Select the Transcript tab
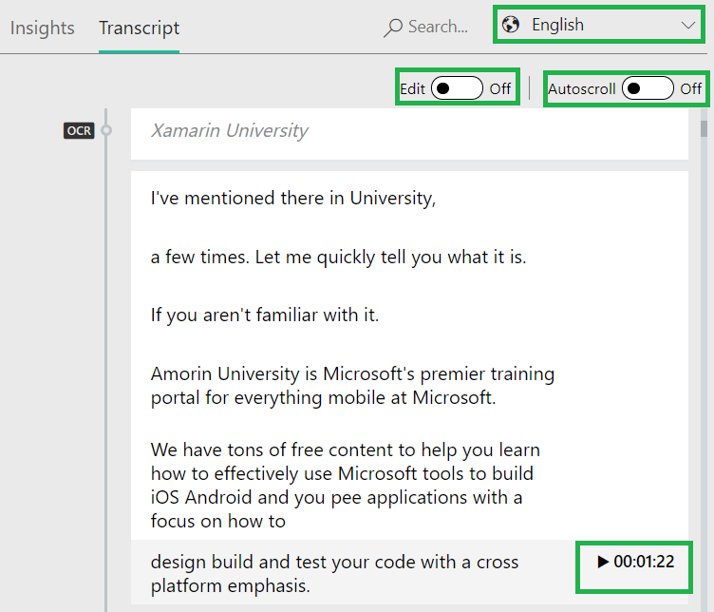The width and height of the screenshot is (714, 612). [139, 28]
